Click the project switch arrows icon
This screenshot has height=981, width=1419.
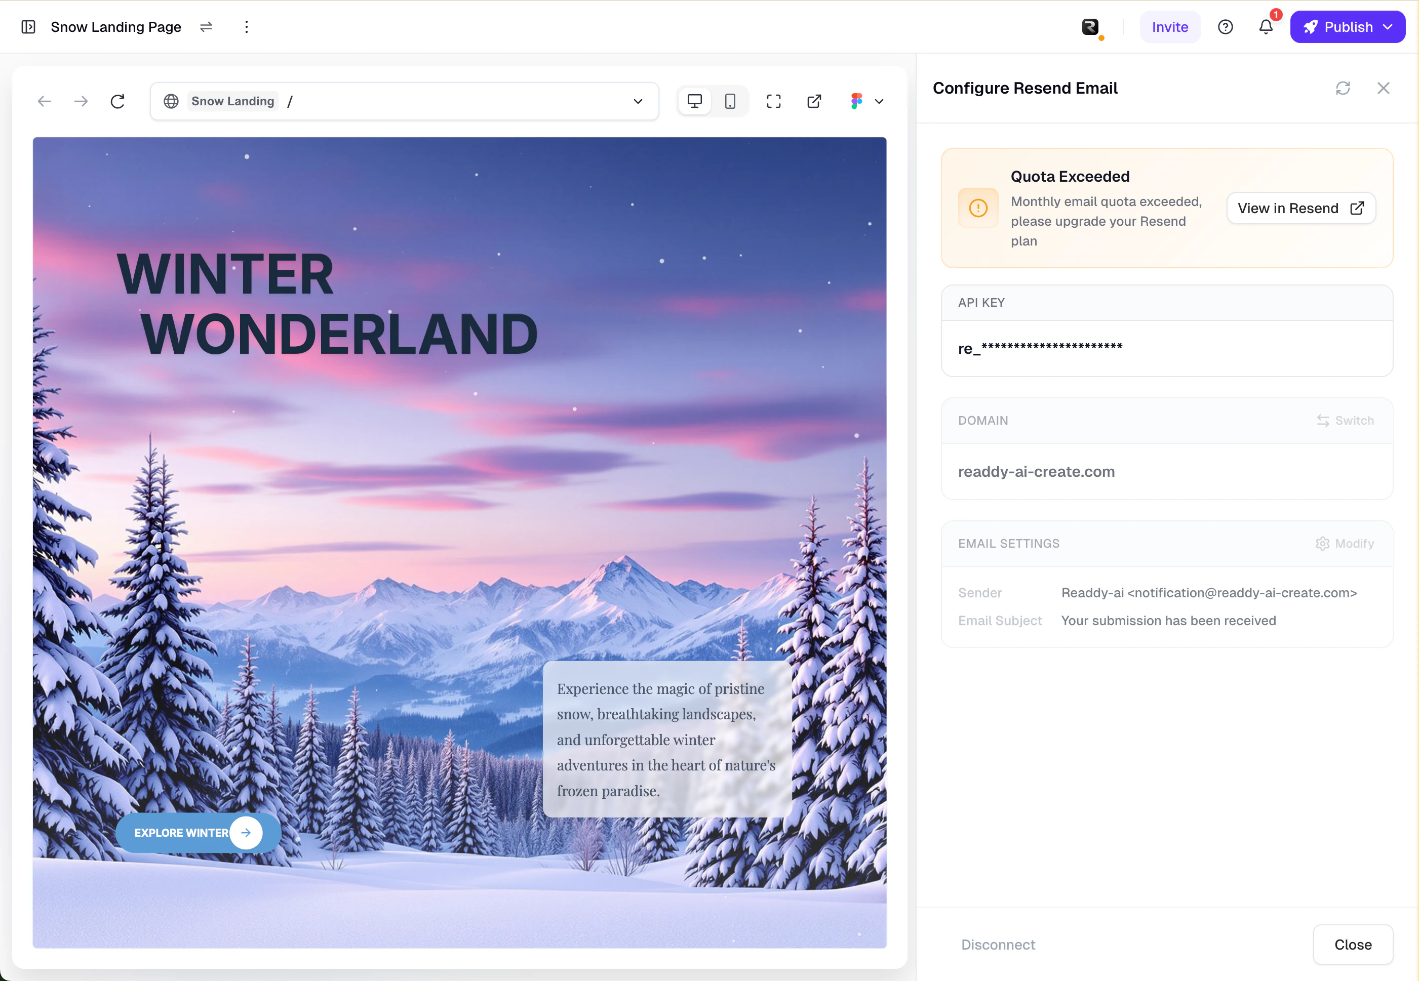point(206,27)
